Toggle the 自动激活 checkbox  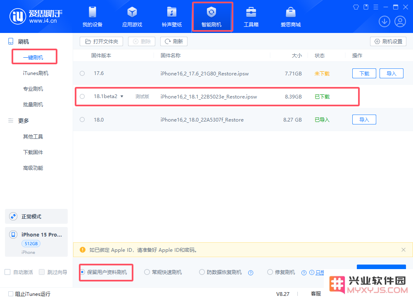click(7, 272)
